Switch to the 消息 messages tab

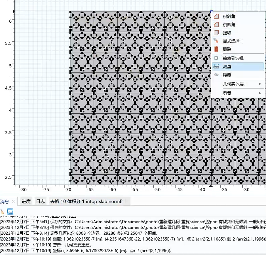5,201
